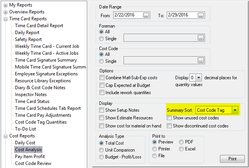
Task: Set Print to PDF
Action: 181,142
